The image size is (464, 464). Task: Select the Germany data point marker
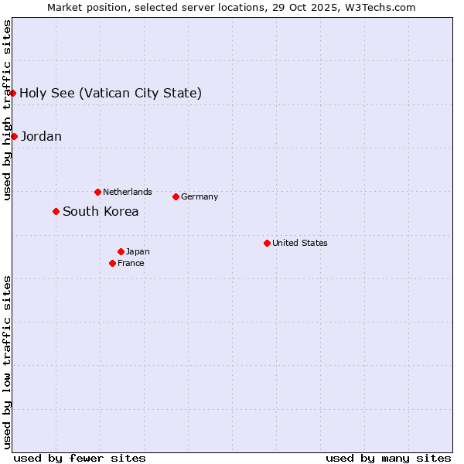click(176, 196)
